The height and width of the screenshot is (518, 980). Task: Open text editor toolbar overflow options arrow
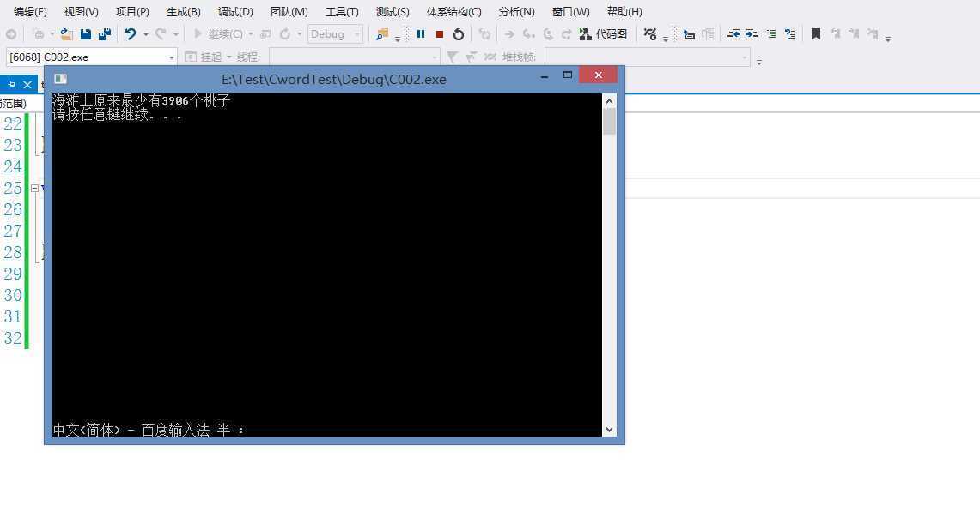(x=887, y=38)
